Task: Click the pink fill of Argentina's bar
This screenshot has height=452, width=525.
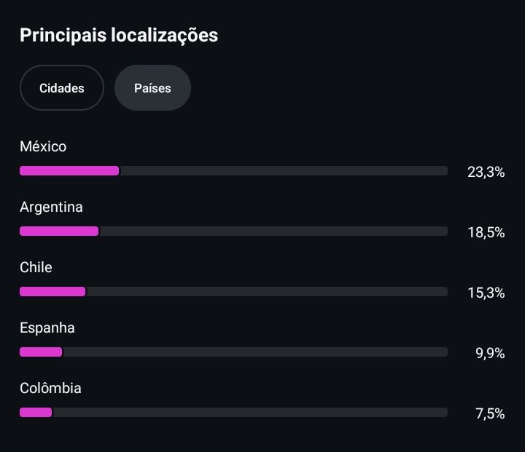Action: 58,231
